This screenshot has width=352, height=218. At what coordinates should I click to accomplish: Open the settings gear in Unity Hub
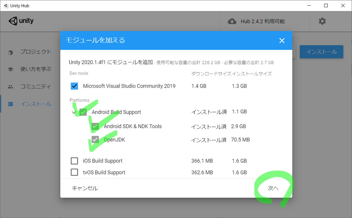point(322,21)
